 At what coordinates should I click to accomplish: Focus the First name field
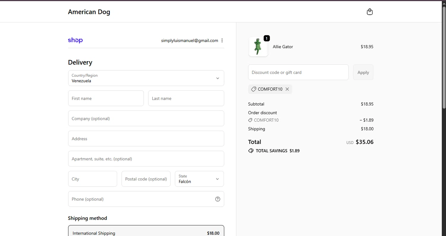[106, 98]
